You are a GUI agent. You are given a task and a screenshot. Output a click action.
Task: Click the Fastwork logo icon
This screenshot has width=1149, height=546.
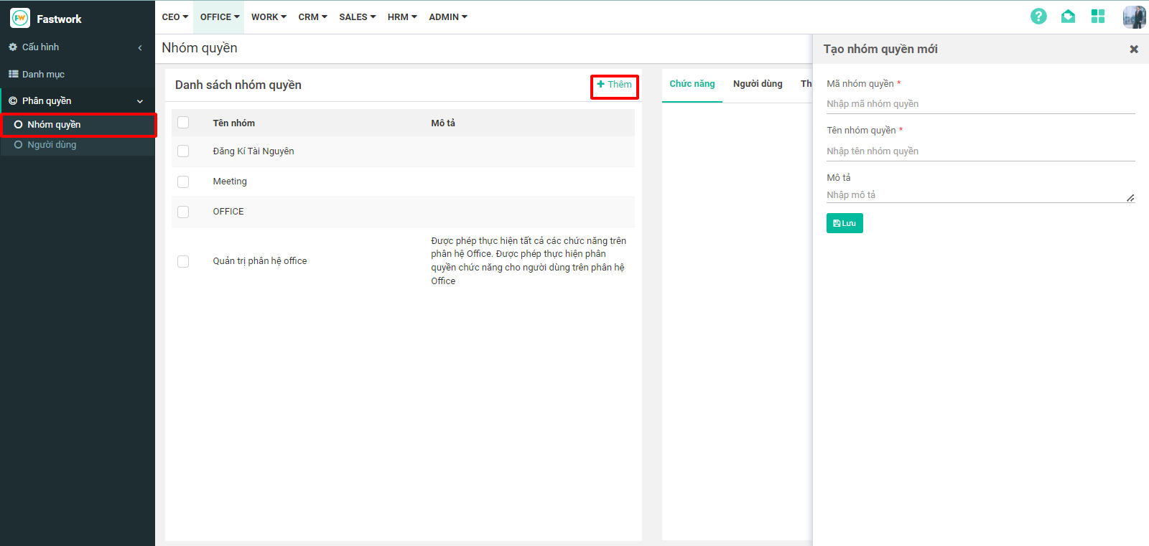coord(20,19)
